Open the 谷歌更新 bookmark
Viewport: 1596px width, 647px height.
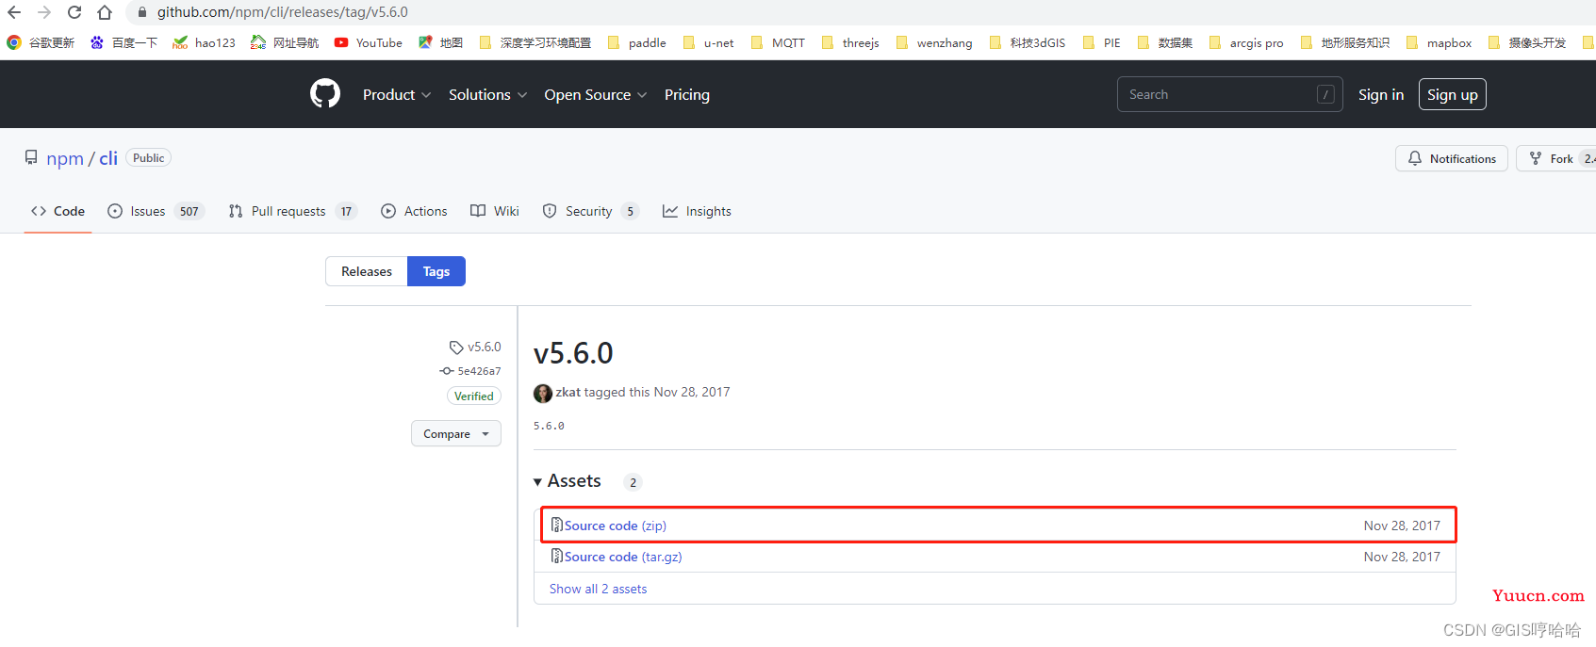click(41, 42)
